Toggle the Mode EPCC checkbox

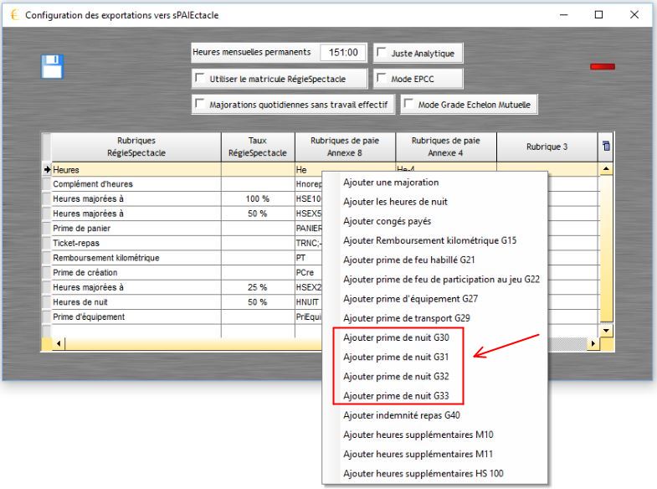tap(382, 78)
